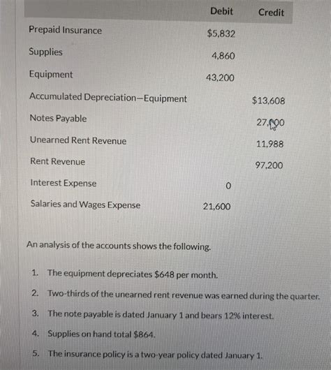
Task: Click item 5 about the insurance policy
Action: (147, 354)
